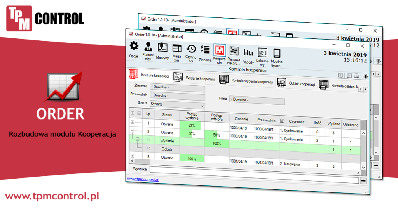Click the scroll-up arrow in the back window
Image resolution: width=398 pixels, height=208 pixels.
[376, 118]
